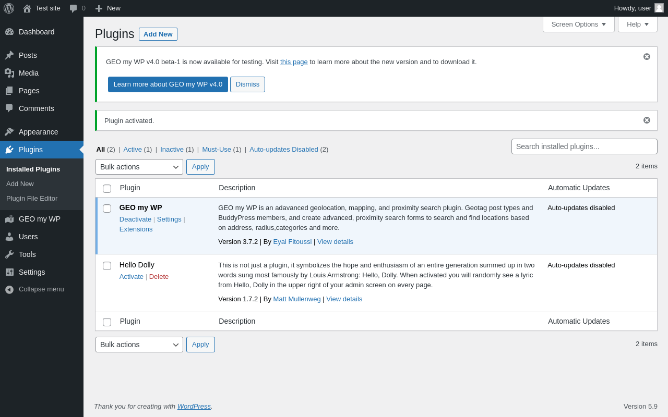Click the Posts pushpin icon
This screenshot has width=668, height=417.
(9, 55)
